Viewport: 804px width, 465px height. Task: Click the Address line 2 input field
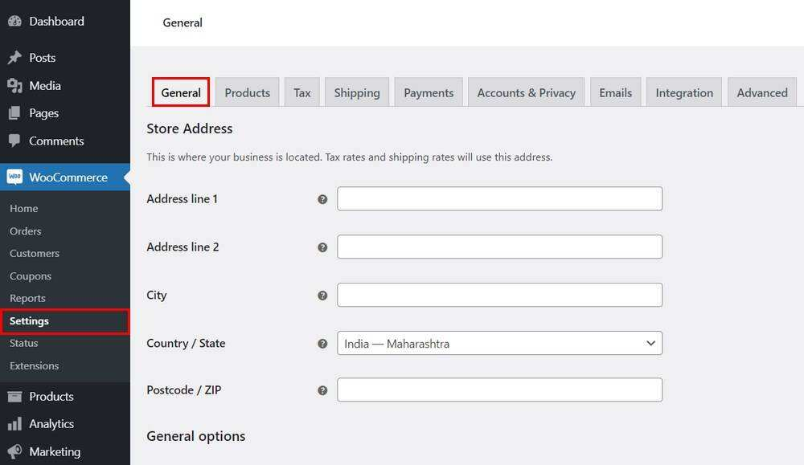(499, 247)
